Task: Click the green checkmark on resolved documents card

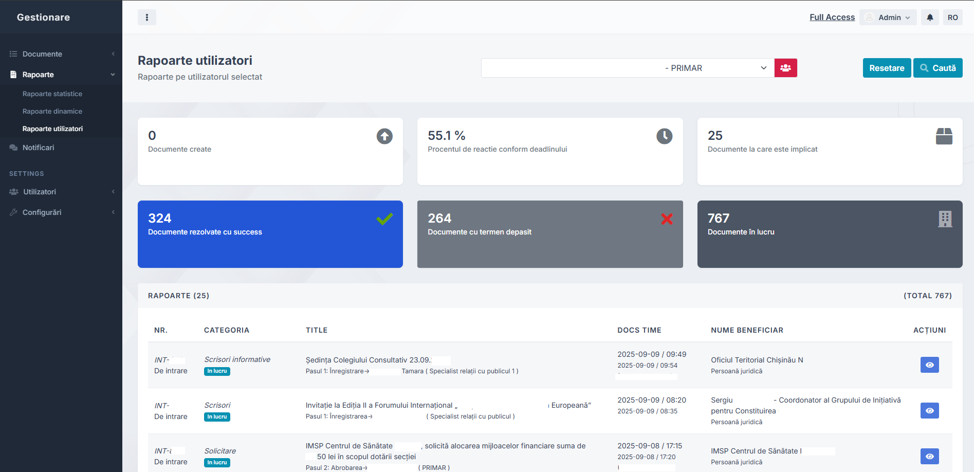Action: 384,219
